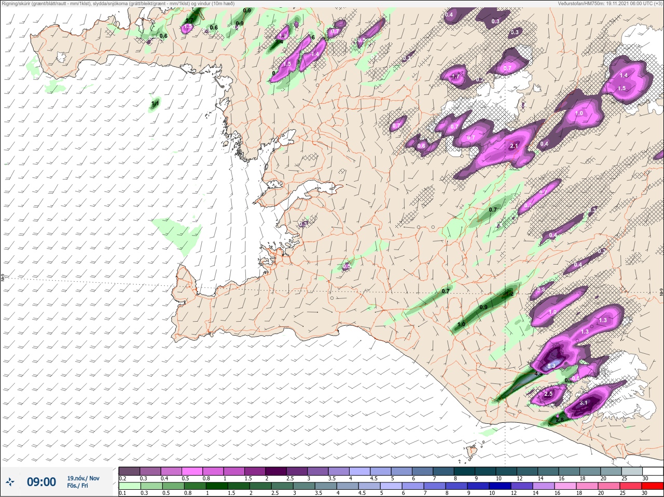664x497 pixels.
Task: Click the 2.8 rain value near the coast
Action: pos(560,420)
